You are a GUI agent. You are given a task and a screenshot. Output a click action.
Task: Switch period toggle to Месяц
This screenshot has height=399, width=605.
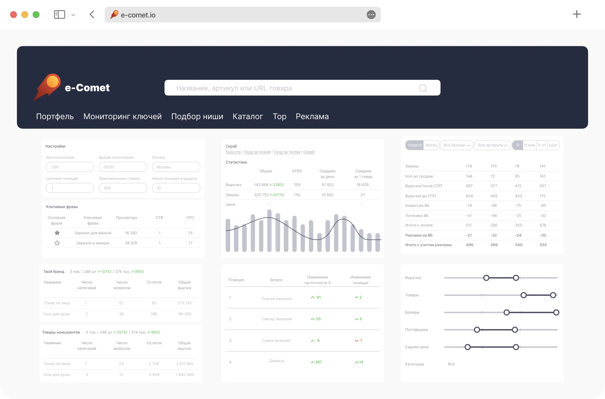click(x=431, y=145)
